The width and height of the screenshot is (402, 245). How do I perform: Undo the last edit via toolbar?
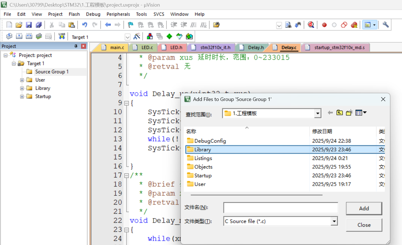(x=85, y=25)
